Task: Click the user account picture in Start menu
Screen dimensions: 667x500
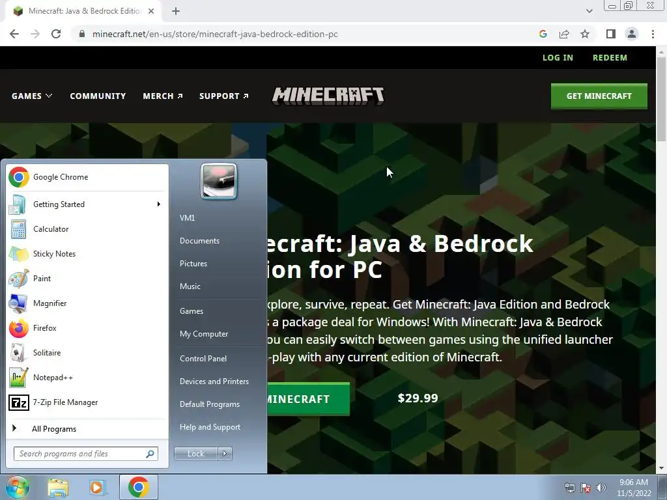Action: tap(219, 181)
